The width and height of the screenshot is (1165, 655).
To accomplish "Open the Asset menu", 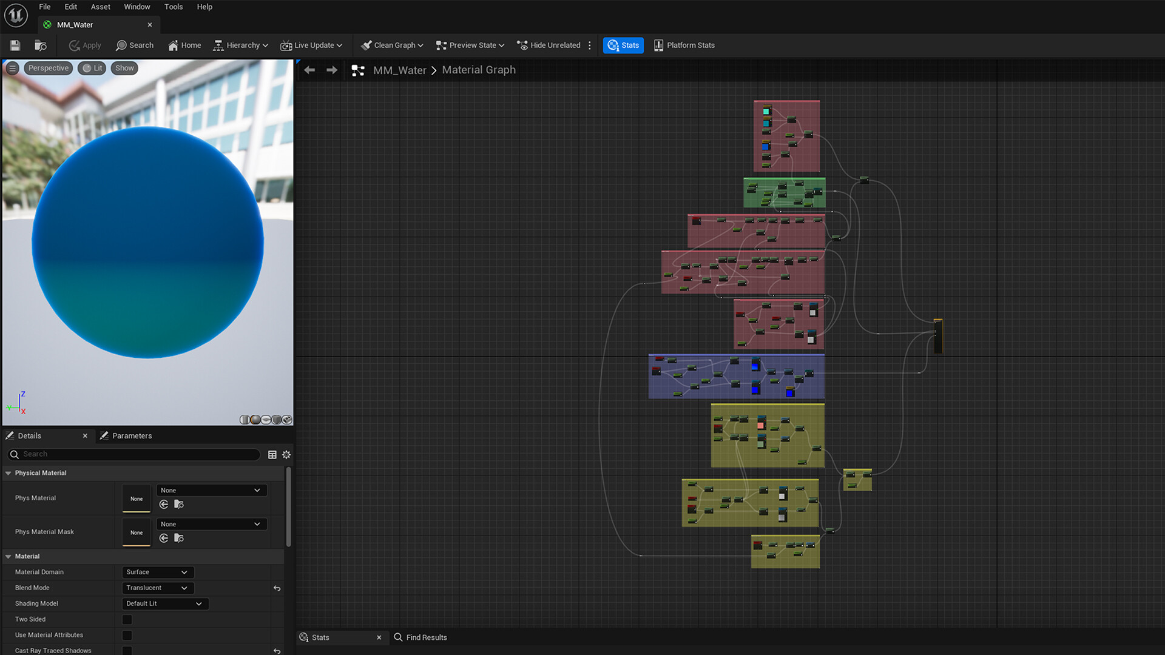I will click(100, 7).
